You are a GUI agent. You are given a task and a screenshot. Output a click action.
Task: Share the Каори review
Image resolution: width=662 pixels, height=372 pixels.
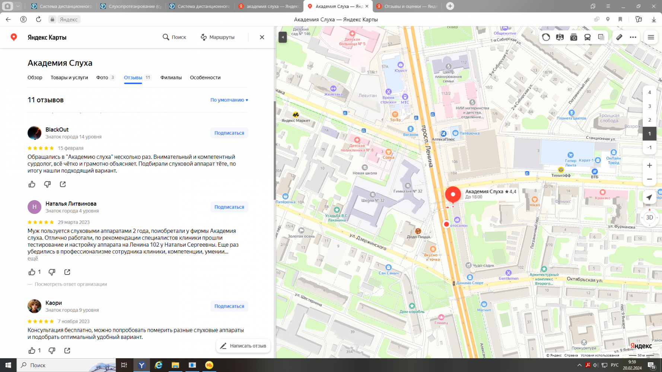(67, 350)
